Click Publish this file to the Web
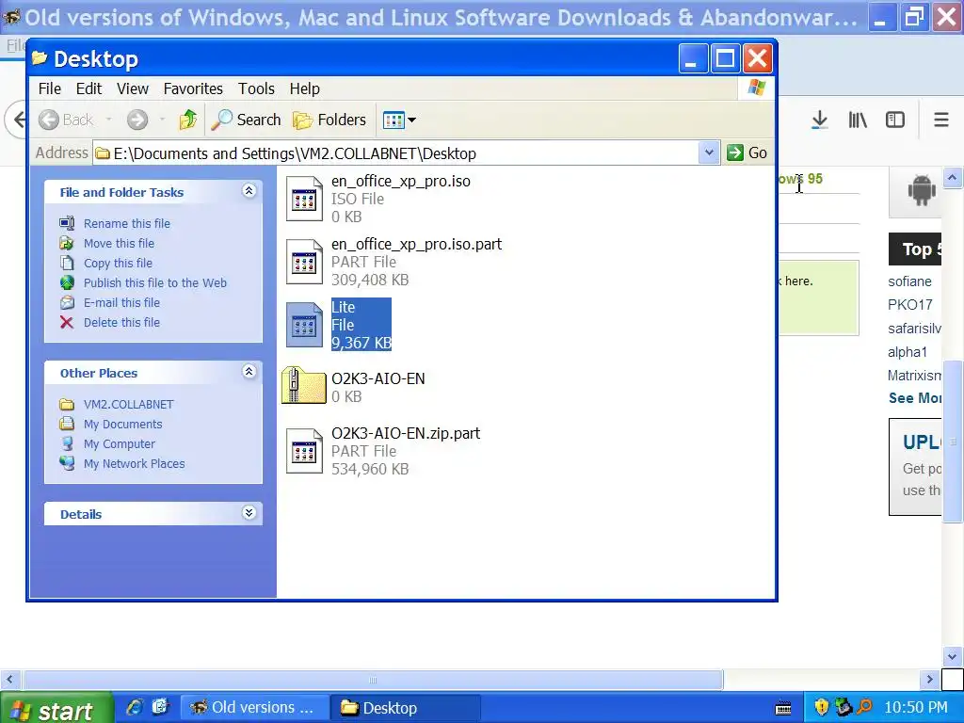Screen dimensions: 964x723 [x=155, y=282]
